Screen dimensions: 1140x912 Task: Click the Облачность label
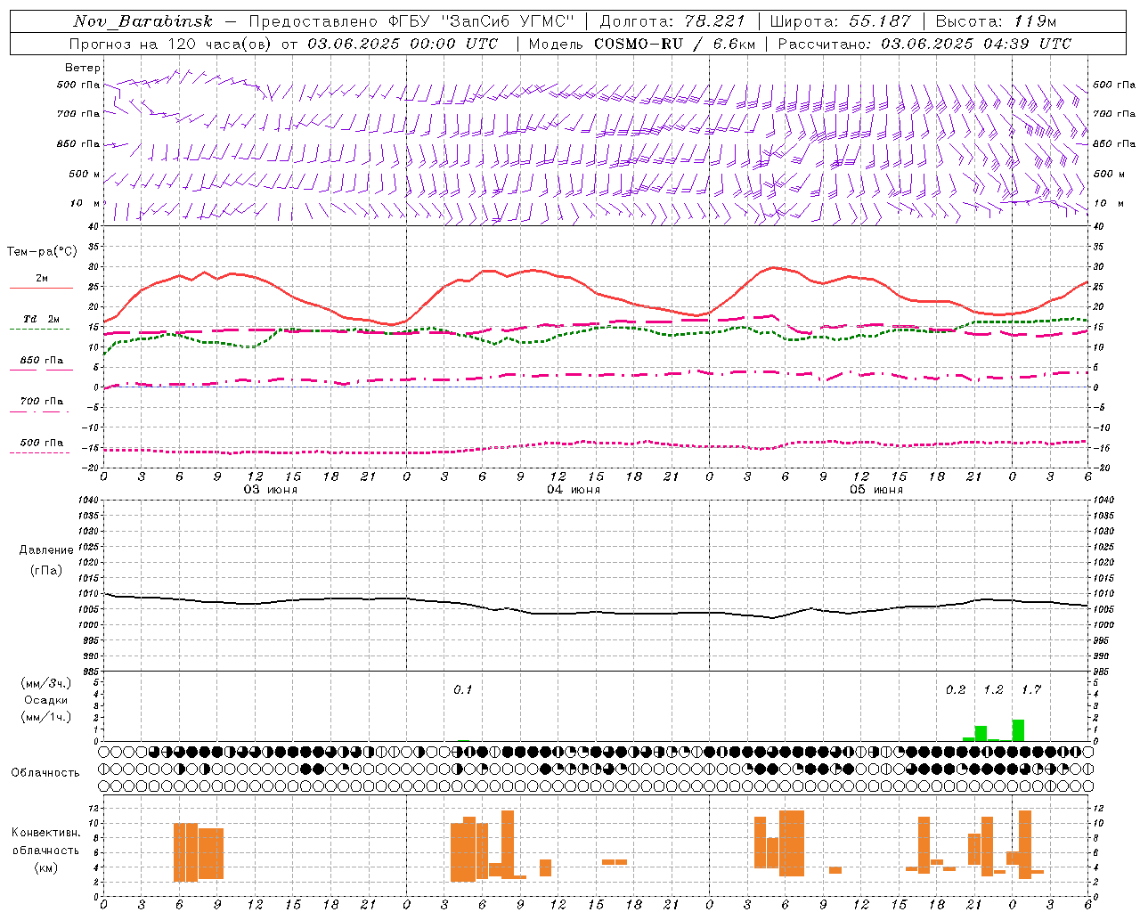click(x=45, y=773)
